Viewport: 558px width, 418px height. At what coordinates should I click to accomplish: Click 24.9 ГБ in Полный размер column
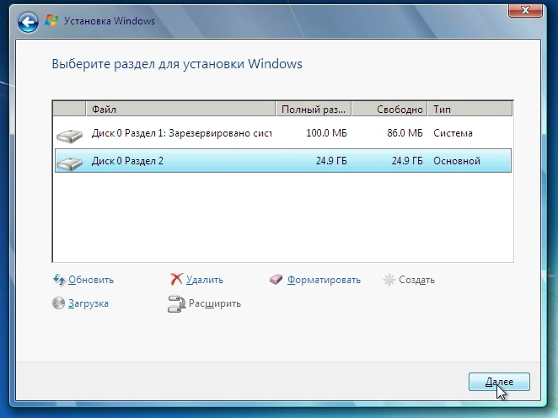pyautogui.click(x=331, y=161)
